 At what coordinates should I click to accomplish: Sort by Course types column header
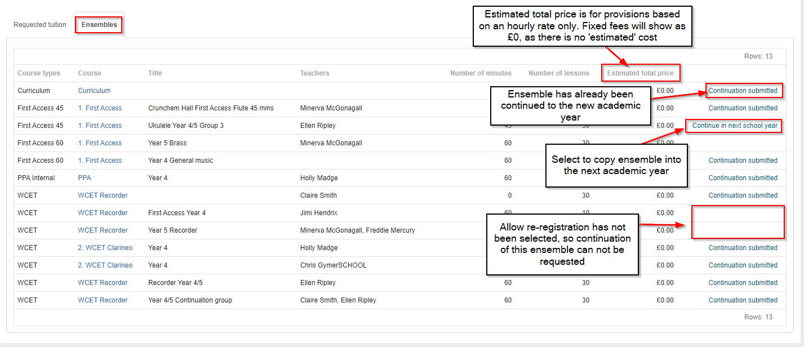coord(39,73)
